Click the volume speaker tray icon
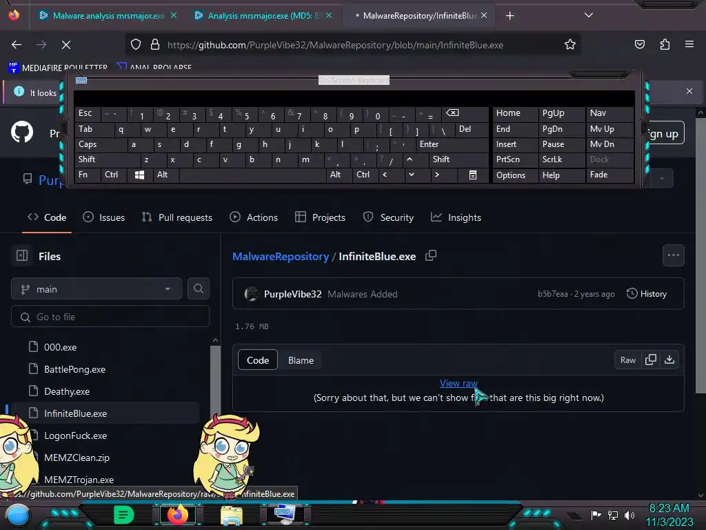This screenshot has height=530, width=706. (x=629, y=515)
